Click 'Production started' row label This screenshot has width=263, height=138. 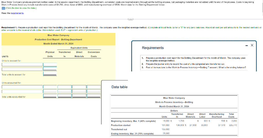click(x=121, y=125)
